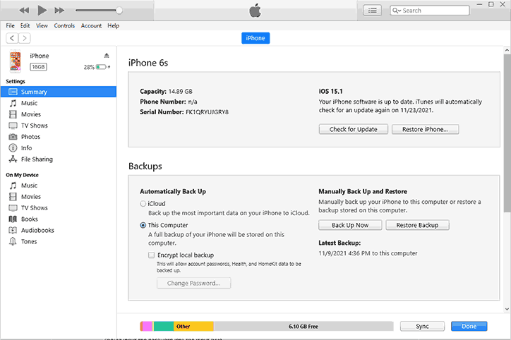Open the Edit menu
511x340 pixels.
pyautogui.click(x=25, y=25)
